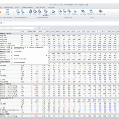Focus the search text input field
Screen dimensions: 119x119
point(17,28)
